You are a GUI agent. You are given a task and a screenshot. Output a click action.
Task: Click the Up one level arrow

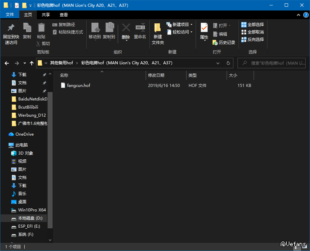32,63
